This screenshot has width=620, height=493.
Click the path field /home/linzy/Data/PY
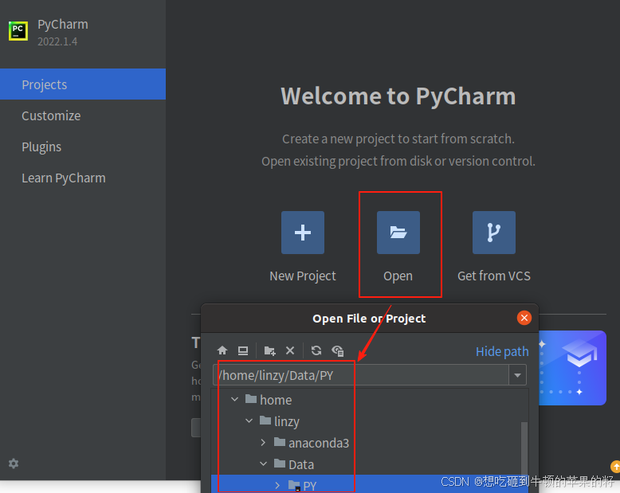[361, 375]
